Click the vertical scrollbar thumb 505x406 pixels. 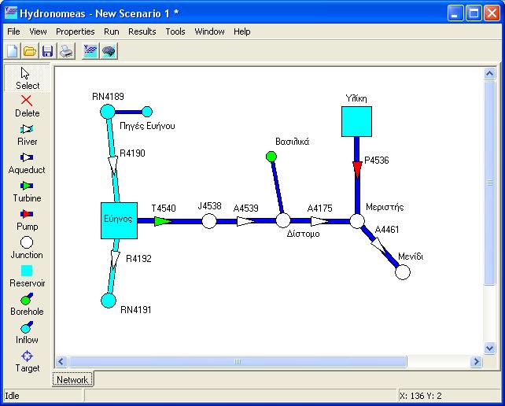click(x=489, y=183)
